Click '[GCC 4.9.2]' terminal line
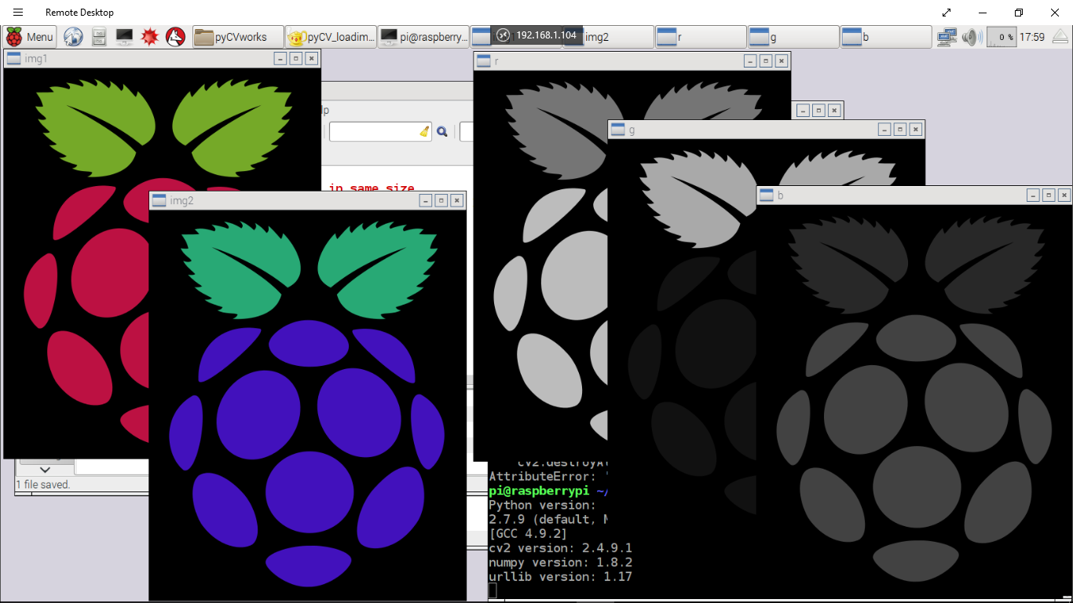Screen dimensions: 1073x603 528,534
